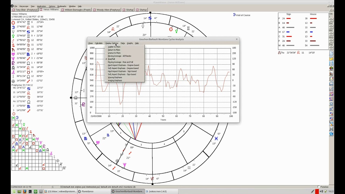Viewport: 345px width, 194px height.
Task: Increase the Orb value with up arrow
Action: point(331,19)
